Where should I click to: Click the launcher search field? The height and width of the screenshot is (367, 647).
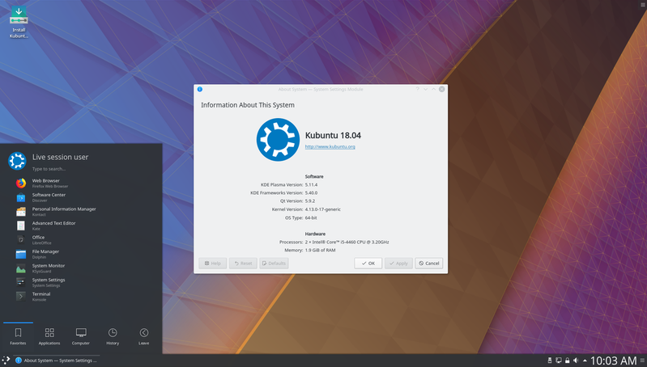(81, 169)
